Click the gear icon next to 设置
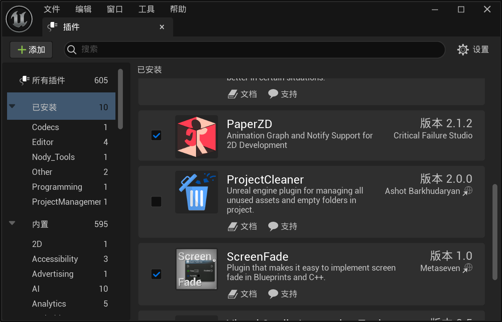The image size is (502, 322). pyautogui.click(x=463, y=50)
